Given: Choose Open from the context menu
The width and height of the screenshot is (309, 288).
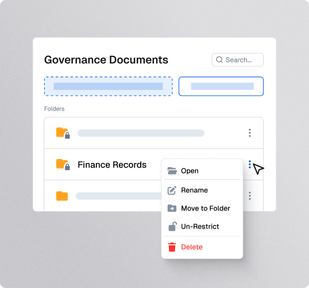Looking at the screenshot, I should pos(202,170).
